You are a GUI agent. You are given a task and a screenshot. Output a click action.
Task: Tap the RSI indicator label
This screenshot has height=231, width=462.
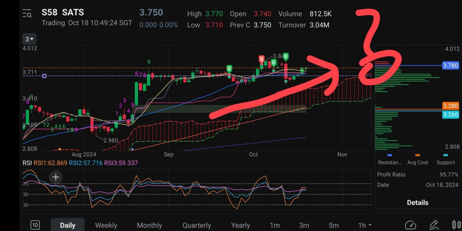27,163
